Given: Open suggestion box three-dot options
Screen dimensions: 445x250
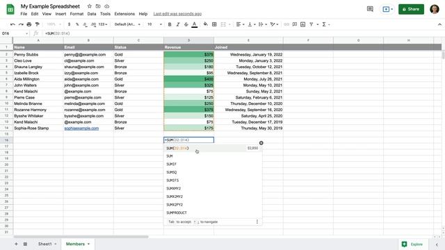Looking at the screenshot, I should pyautogui.click(x=257, y=222).
